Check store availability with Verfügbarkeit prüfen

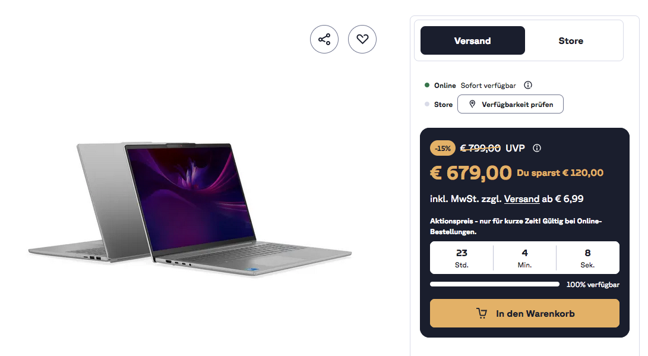point(510,104)
